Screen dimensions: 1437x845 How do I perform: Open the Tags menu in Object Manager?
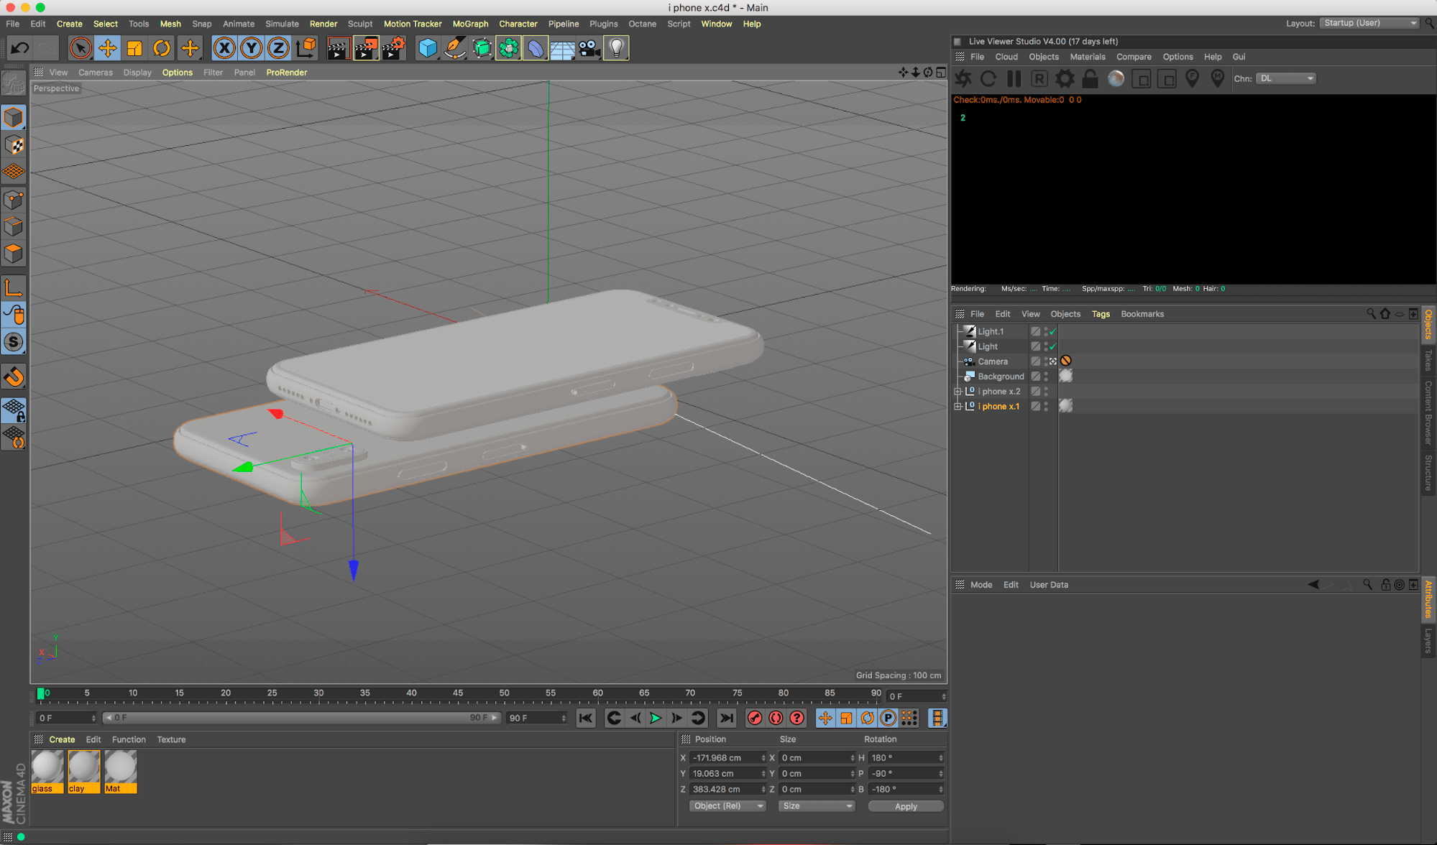coord(1100,314)
